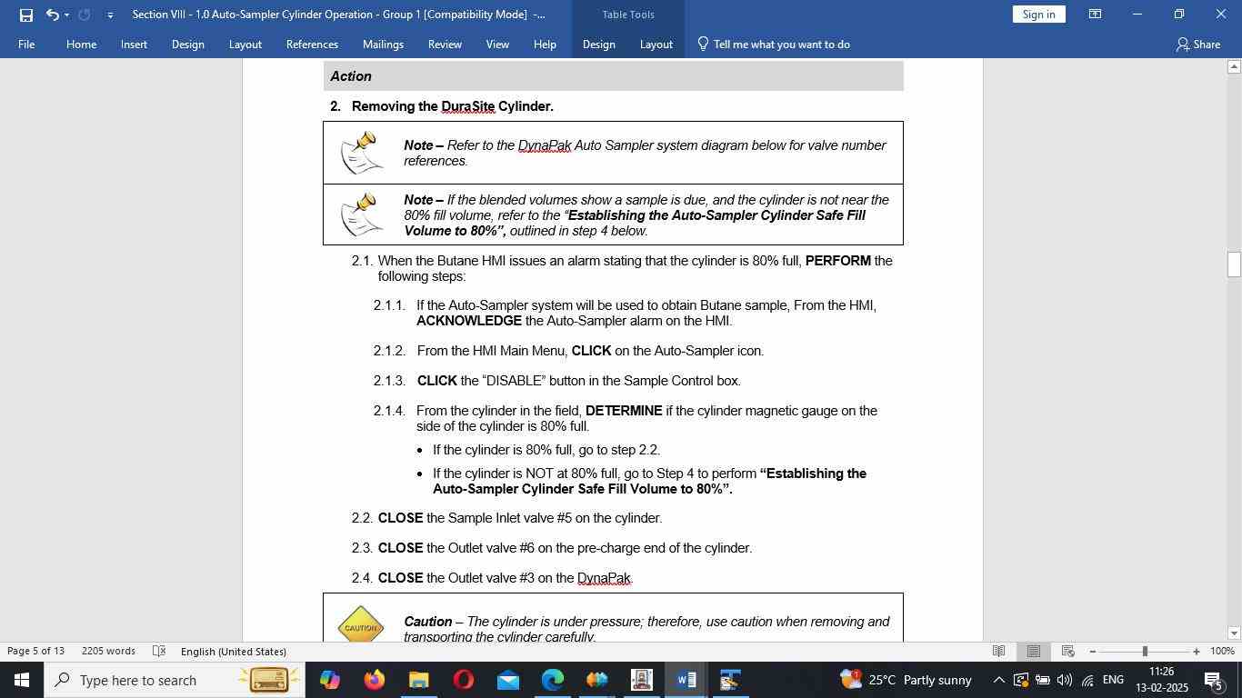The height and width of the screenshot is (698, 1242).
Task: Click the zoom slider handle
Action: pyautogui.click(x=1145, y=651)
